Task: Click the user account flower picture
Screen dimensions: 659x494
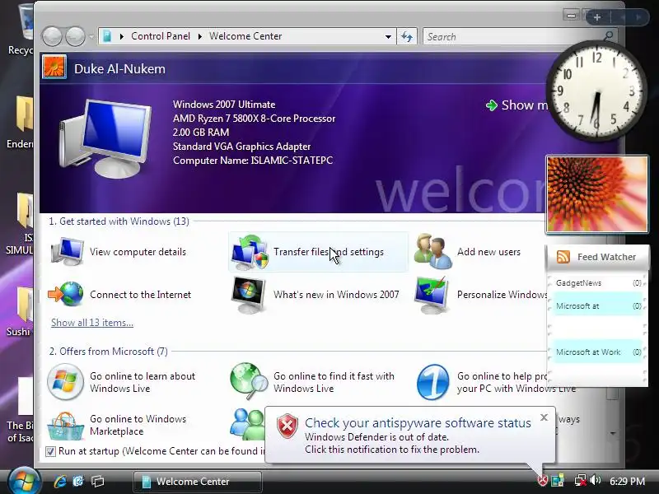Action: (x=54, y=68)
